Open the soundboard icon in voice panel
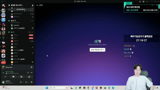 point(29,77)
